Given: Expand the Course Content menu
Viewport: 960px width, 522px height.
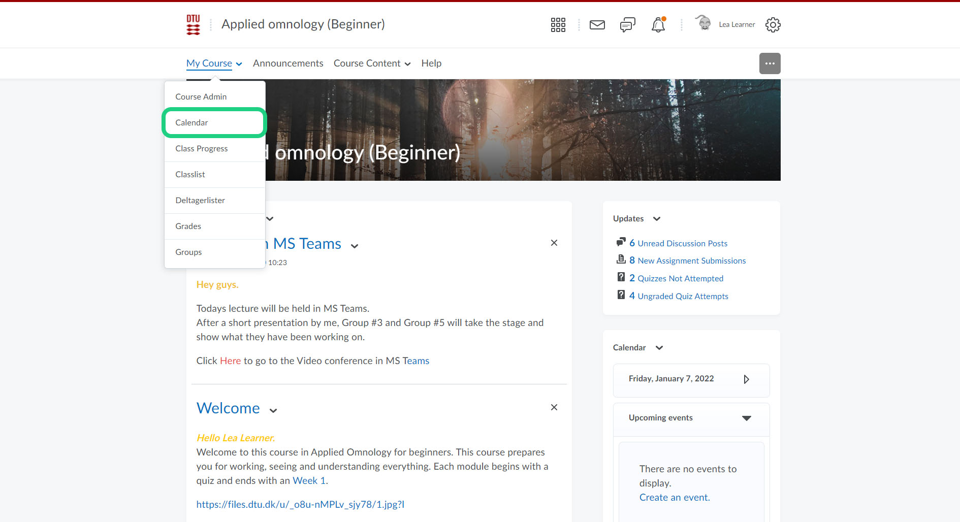Looking at the screenshot, I should pos(372,63).
